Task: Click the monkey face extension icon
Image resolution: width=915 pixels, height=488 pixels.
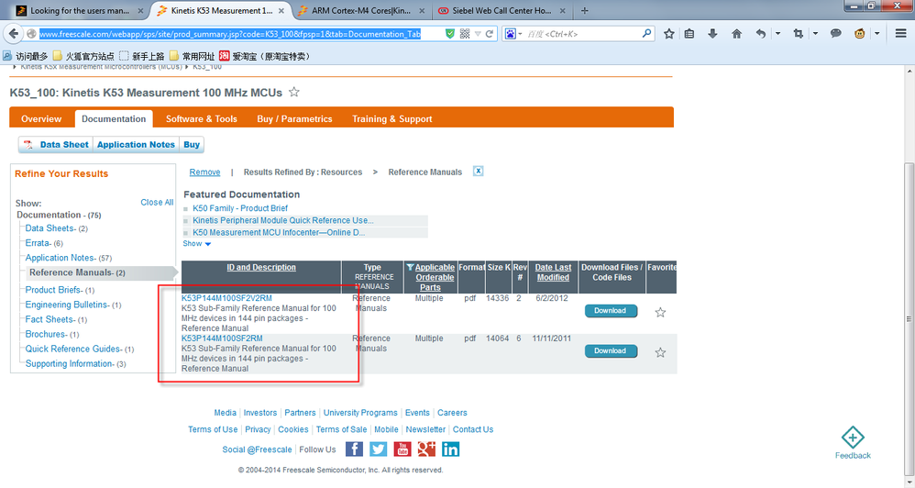Action: [860, 34]
